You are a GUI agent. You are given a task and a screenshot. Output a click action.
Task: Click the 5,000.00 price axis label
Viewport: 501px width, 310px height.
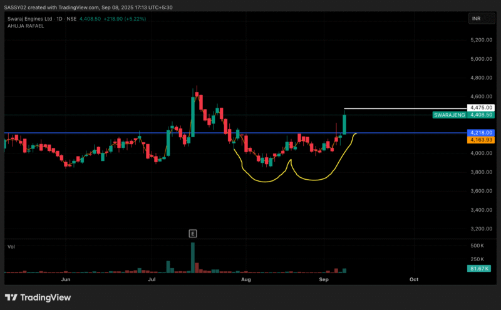coord(481,59)
